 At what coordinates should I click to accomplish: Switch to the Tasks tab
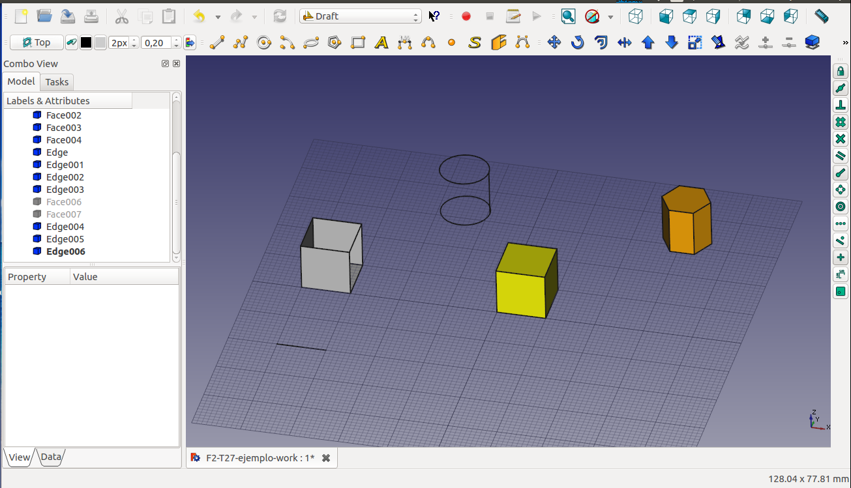pos(57,82)
